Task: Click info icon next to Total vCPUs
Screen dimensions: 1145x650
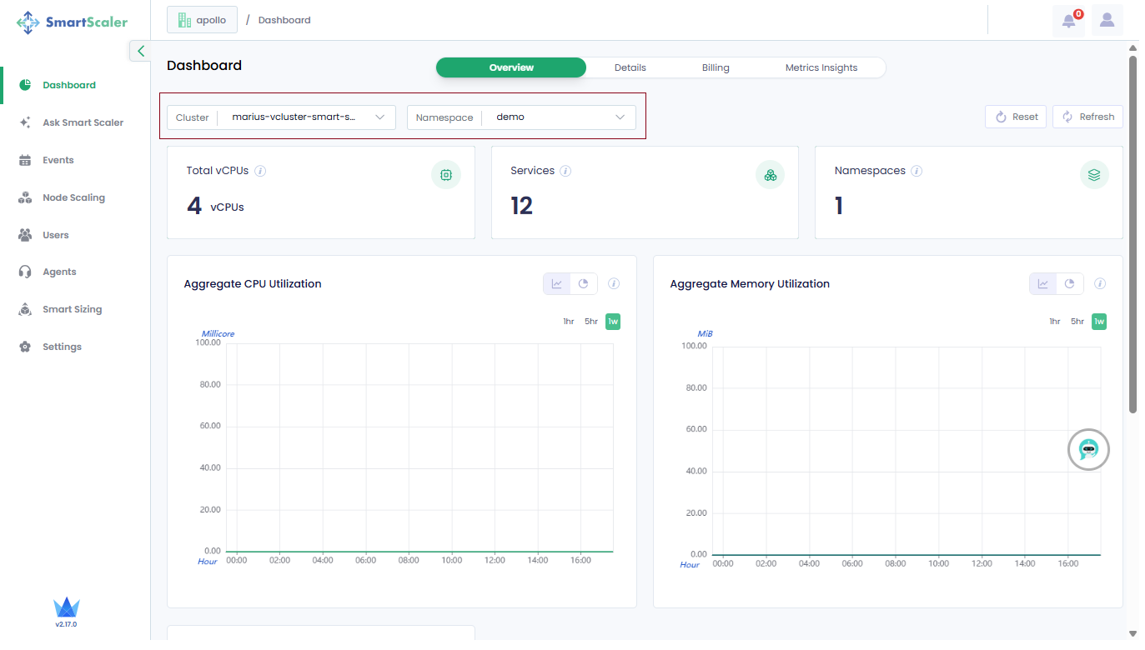Action: click(x=260, y=171)
